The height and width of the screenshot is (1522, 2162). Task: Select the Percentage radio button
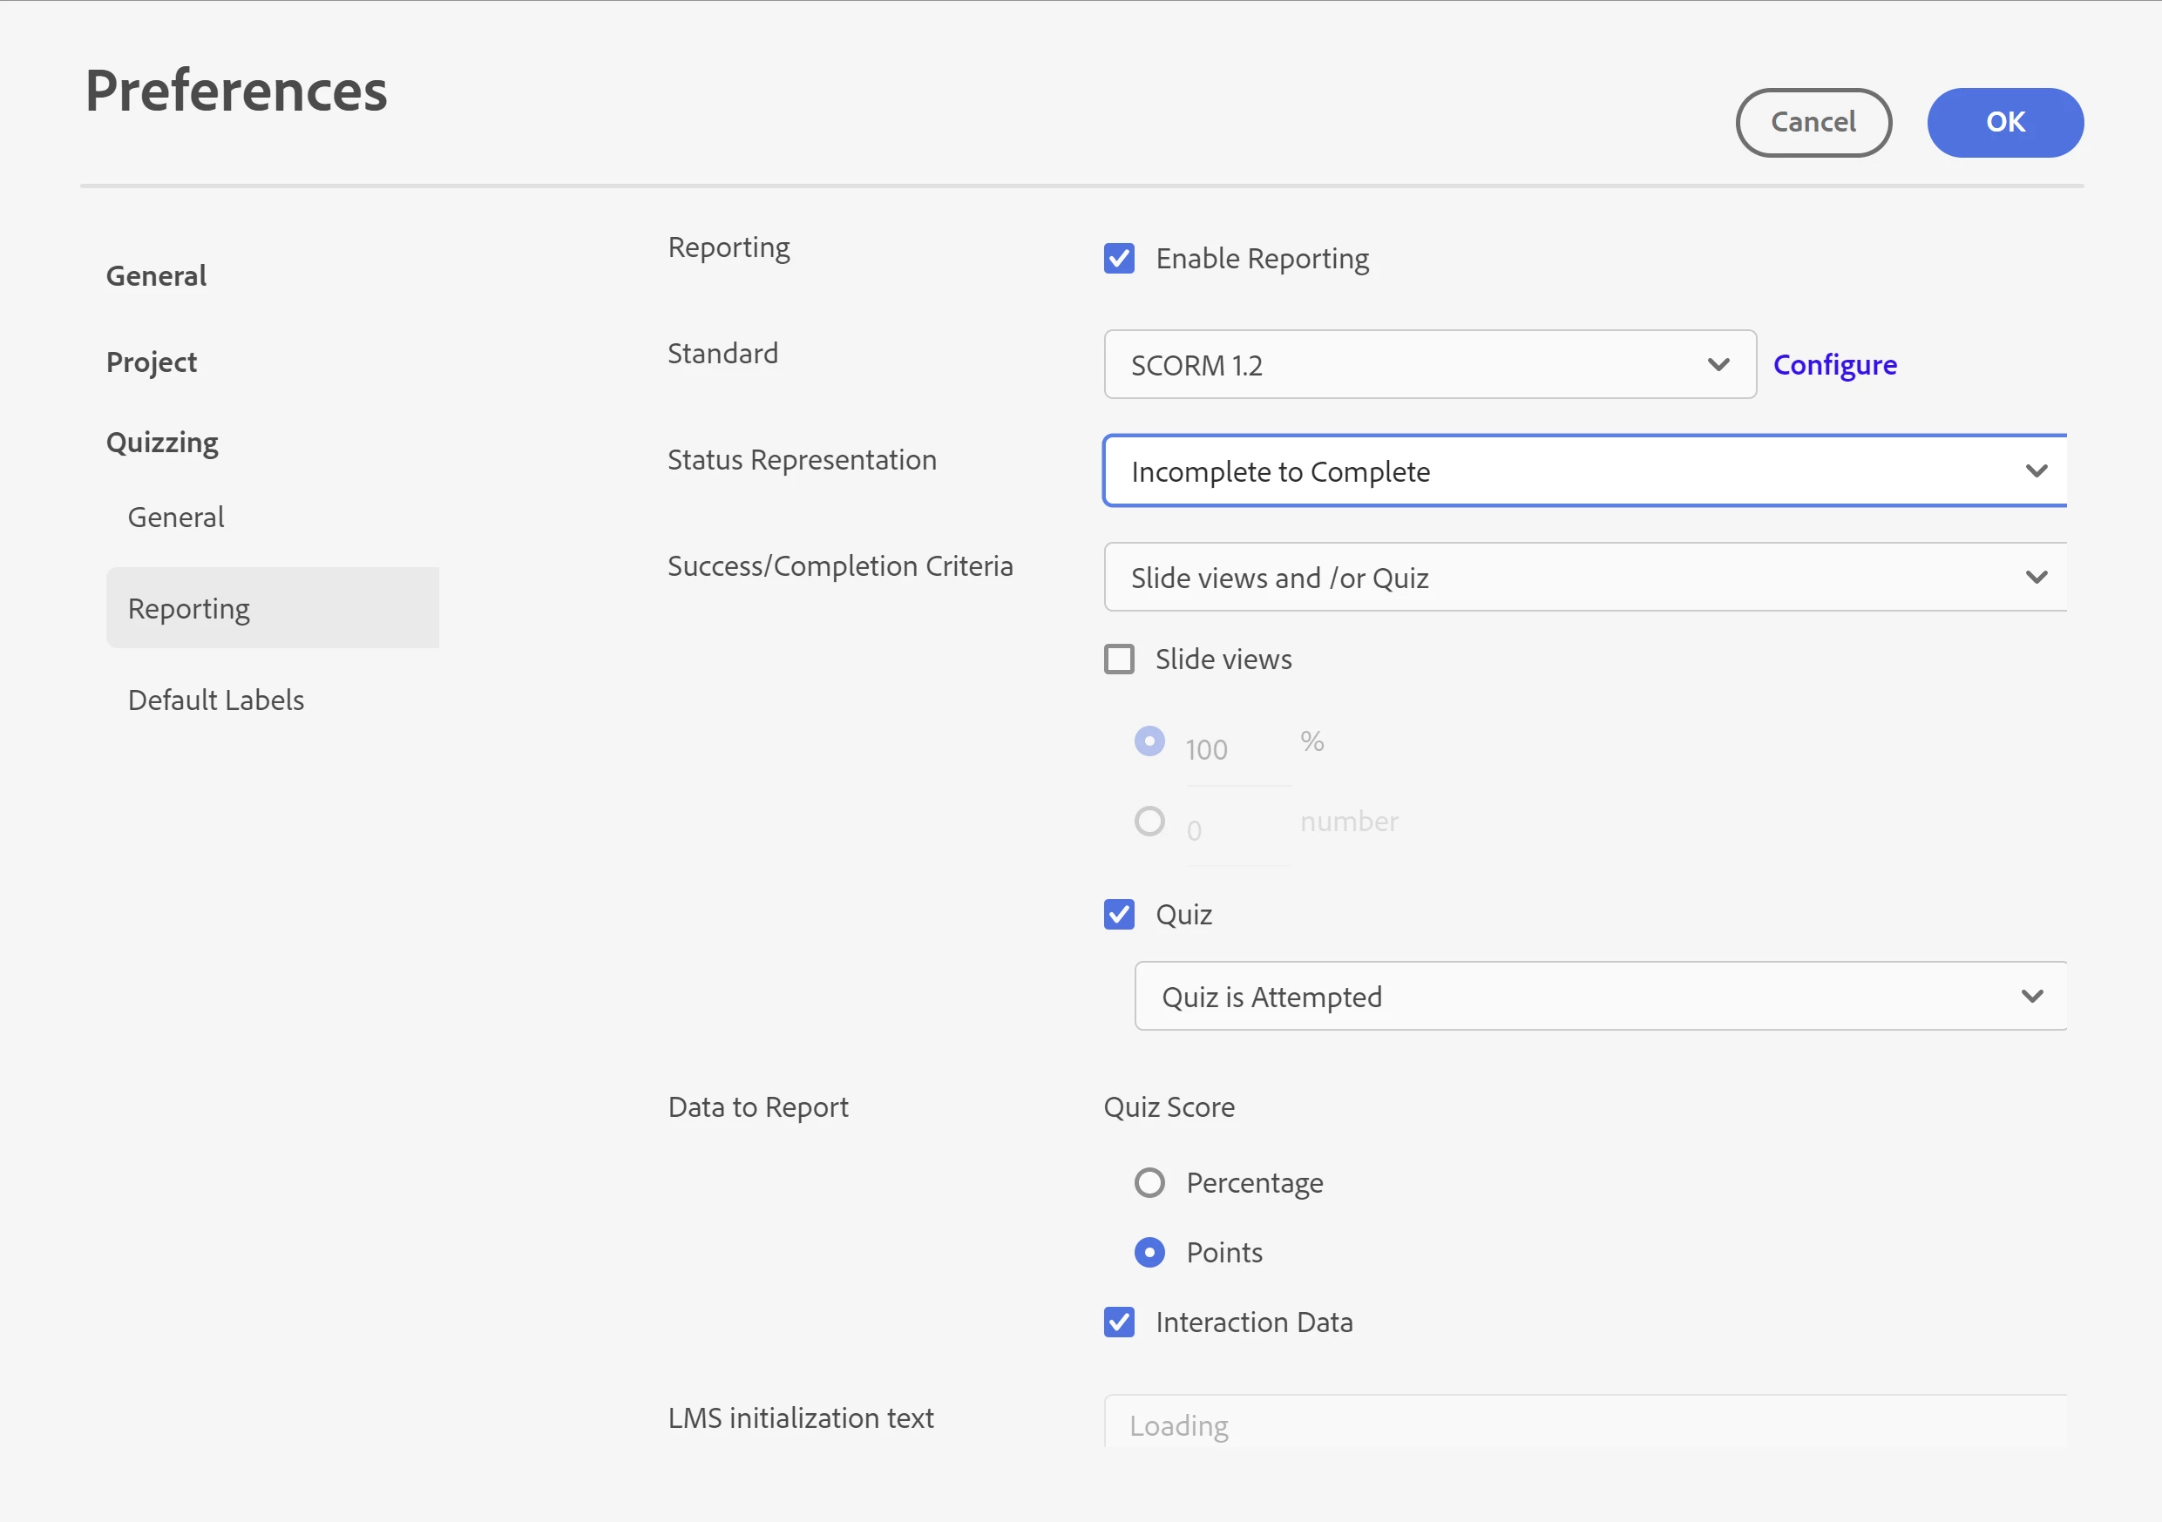(x=1149, y=1182)
